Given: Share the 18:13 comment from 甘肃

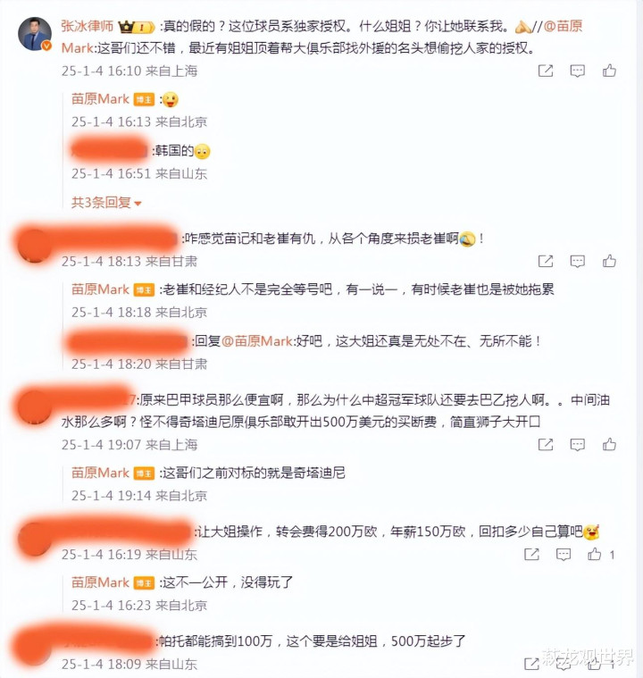Looking at the screenshot, I should click(x=546, y=261).
